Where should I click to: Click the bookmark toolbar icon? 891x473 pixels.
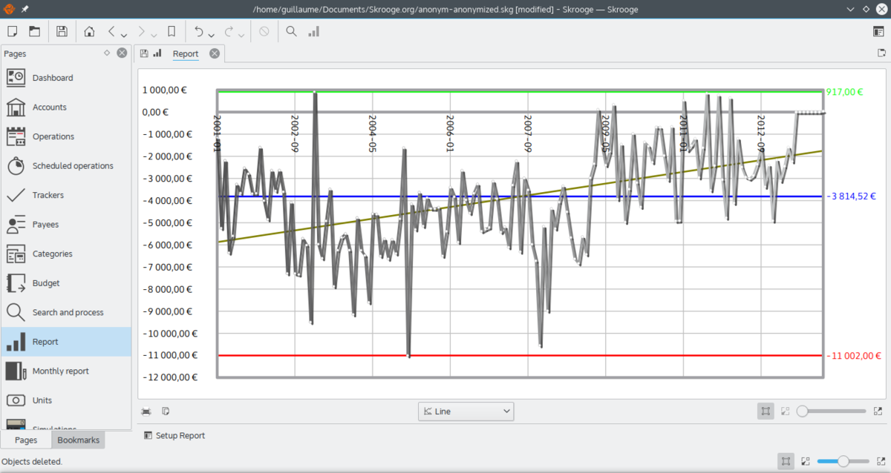pos(172,32)
